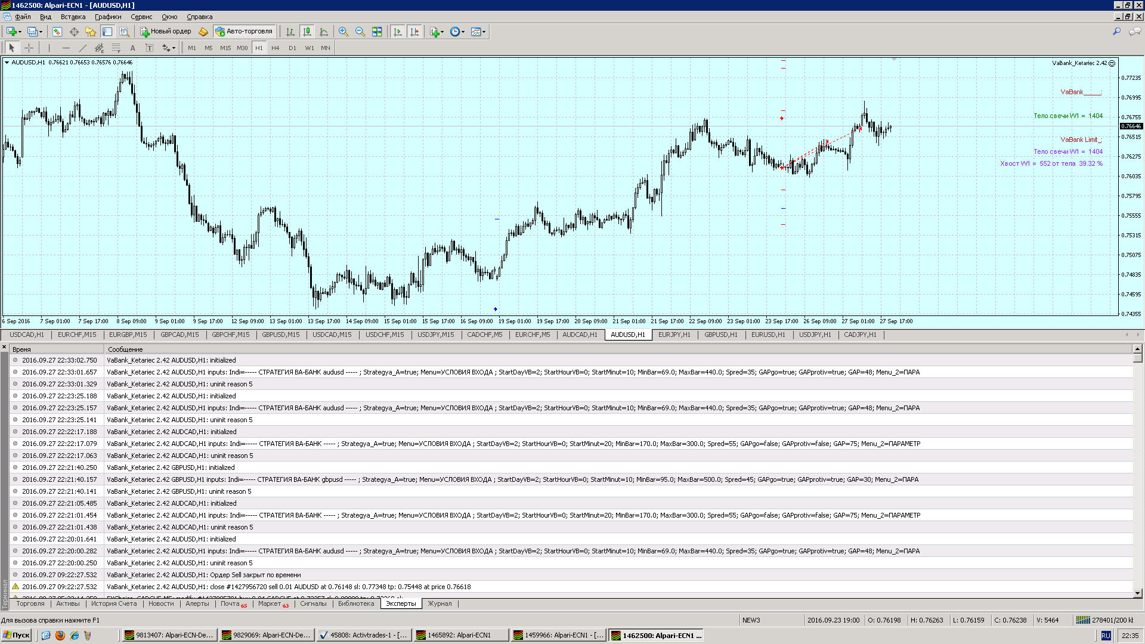Click the Новый ордер button
The image size is (1145, 644).
(166, 32)
